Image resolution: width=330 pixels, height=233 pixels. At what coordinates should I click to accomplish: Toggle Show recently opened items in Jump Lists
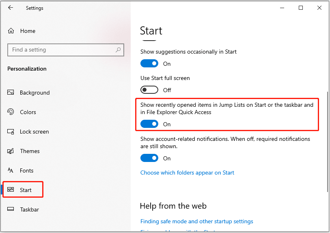149,124
